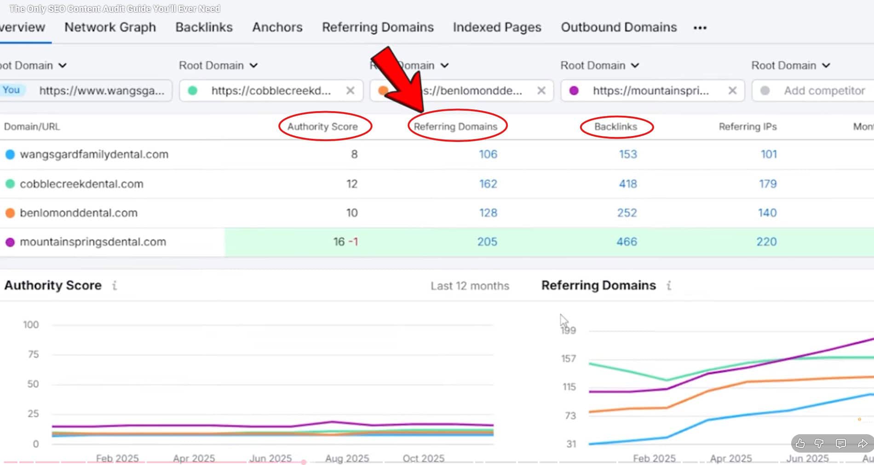
Task: Click the Add competitor input field
Action: 823,91
